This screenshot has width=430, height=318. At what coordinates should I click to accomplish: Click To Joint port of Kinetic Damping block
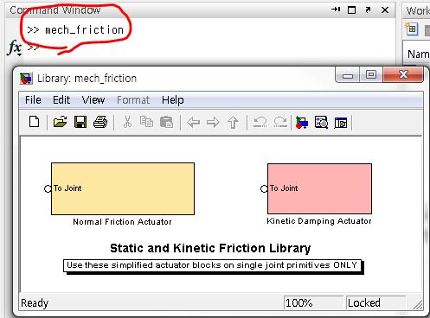[264, 188]
